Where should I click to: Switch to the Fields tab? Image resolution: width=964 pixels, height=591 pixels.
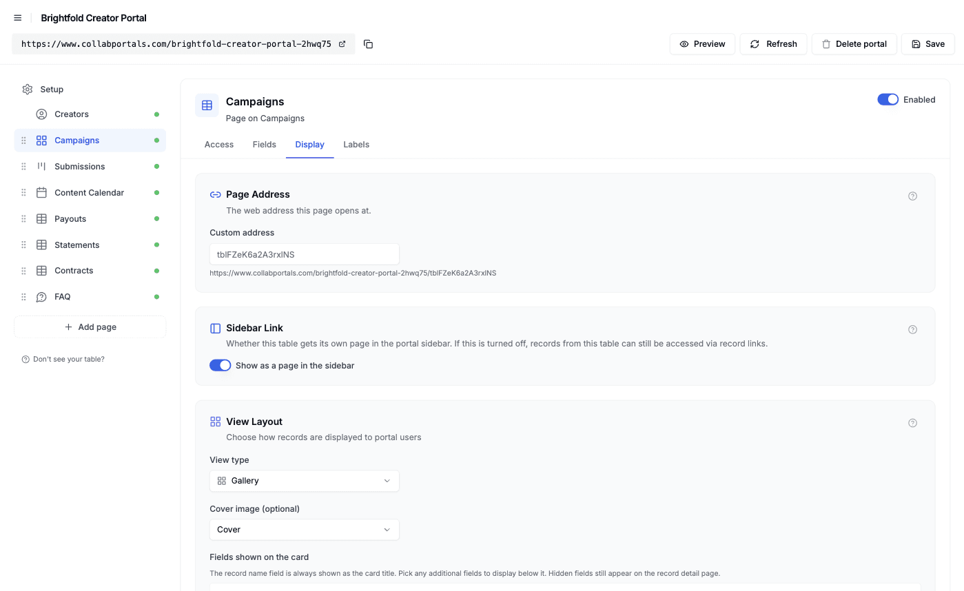265,145
